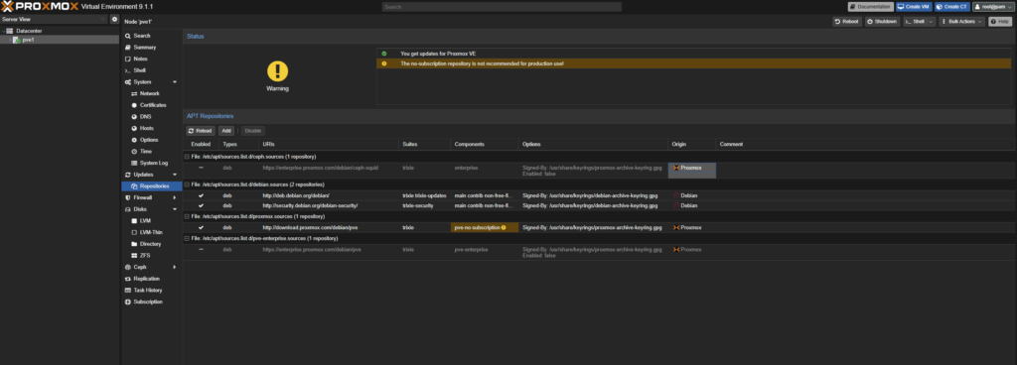Select the System menu item

point(143,82)
